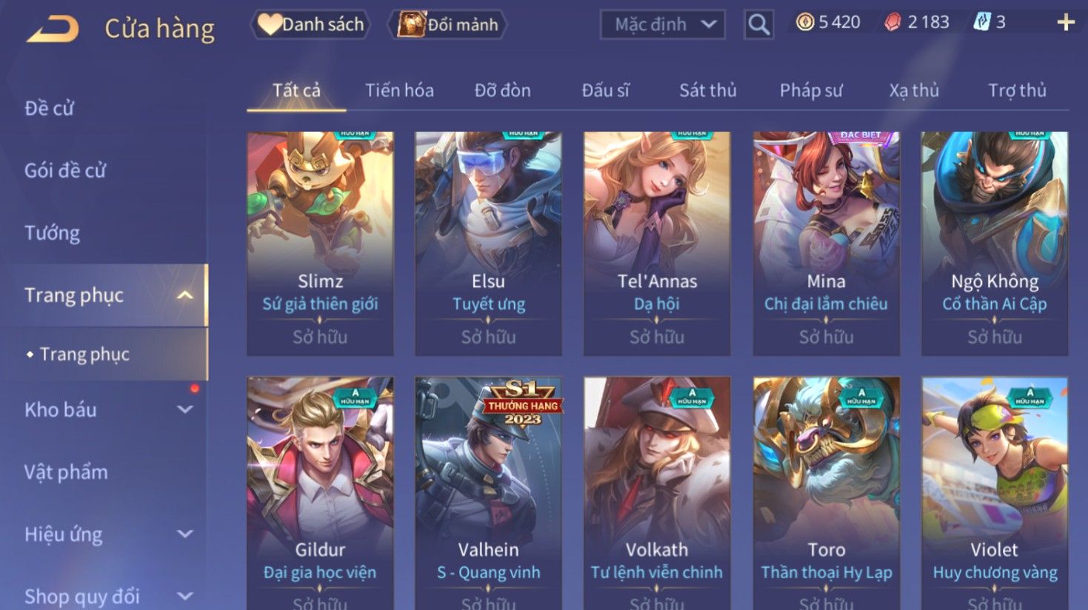Tap the blue ticket currency icon
This screenshot has height=610, width=1088.
pyautogui.click(x=982, y=22)
